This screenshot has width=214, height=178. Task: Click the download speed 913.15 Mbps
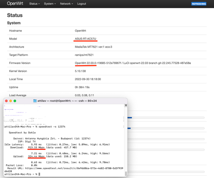(x=36, y=147)
